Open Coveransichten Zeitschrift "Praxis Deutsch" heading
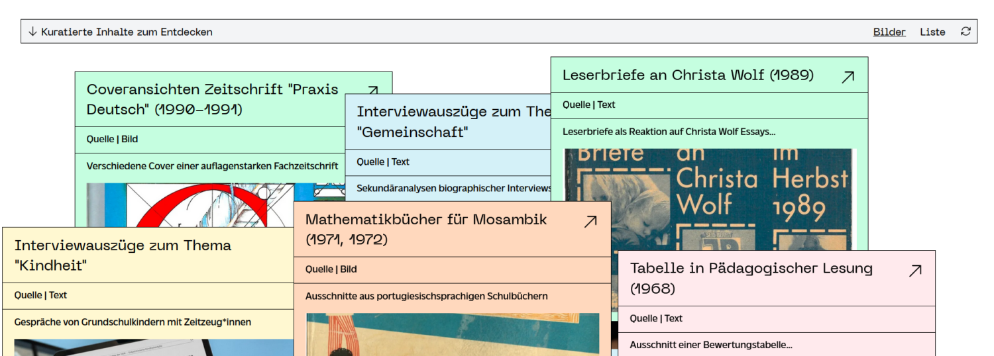Viewport: 994px width, 356px height. (212, 99)
